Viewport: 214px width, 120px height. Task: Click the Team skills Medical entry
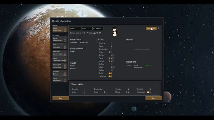coord(144,89)
